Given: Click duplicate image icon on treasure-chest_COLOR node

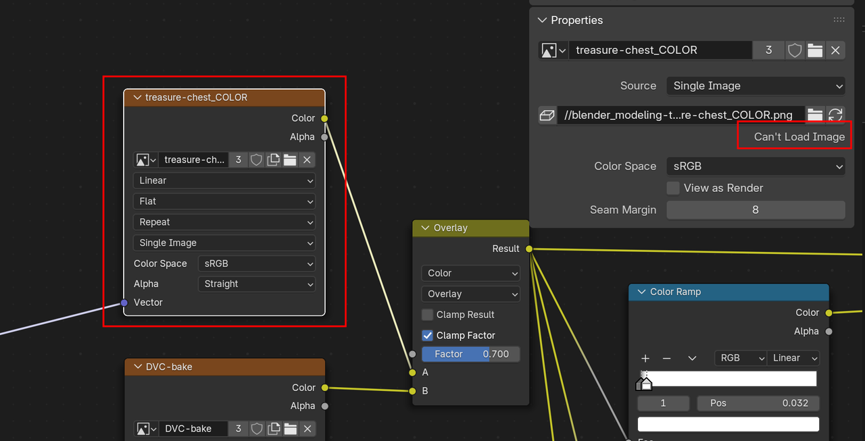Looking at the screenshot, I should (273, 160).
